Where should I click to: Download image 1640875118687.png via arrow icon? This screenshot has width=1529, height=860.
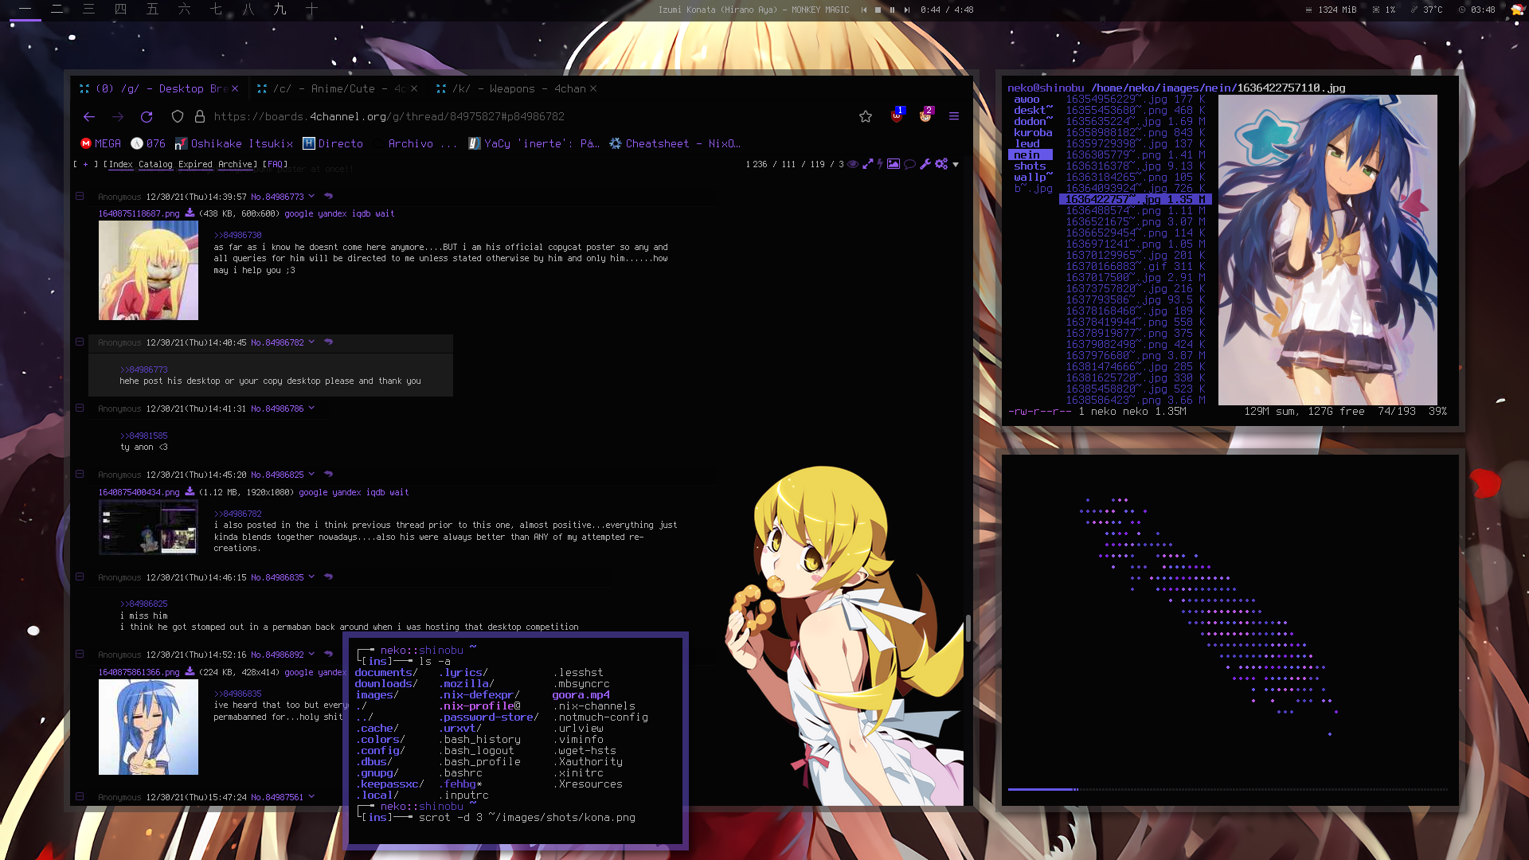click(190, 213)
